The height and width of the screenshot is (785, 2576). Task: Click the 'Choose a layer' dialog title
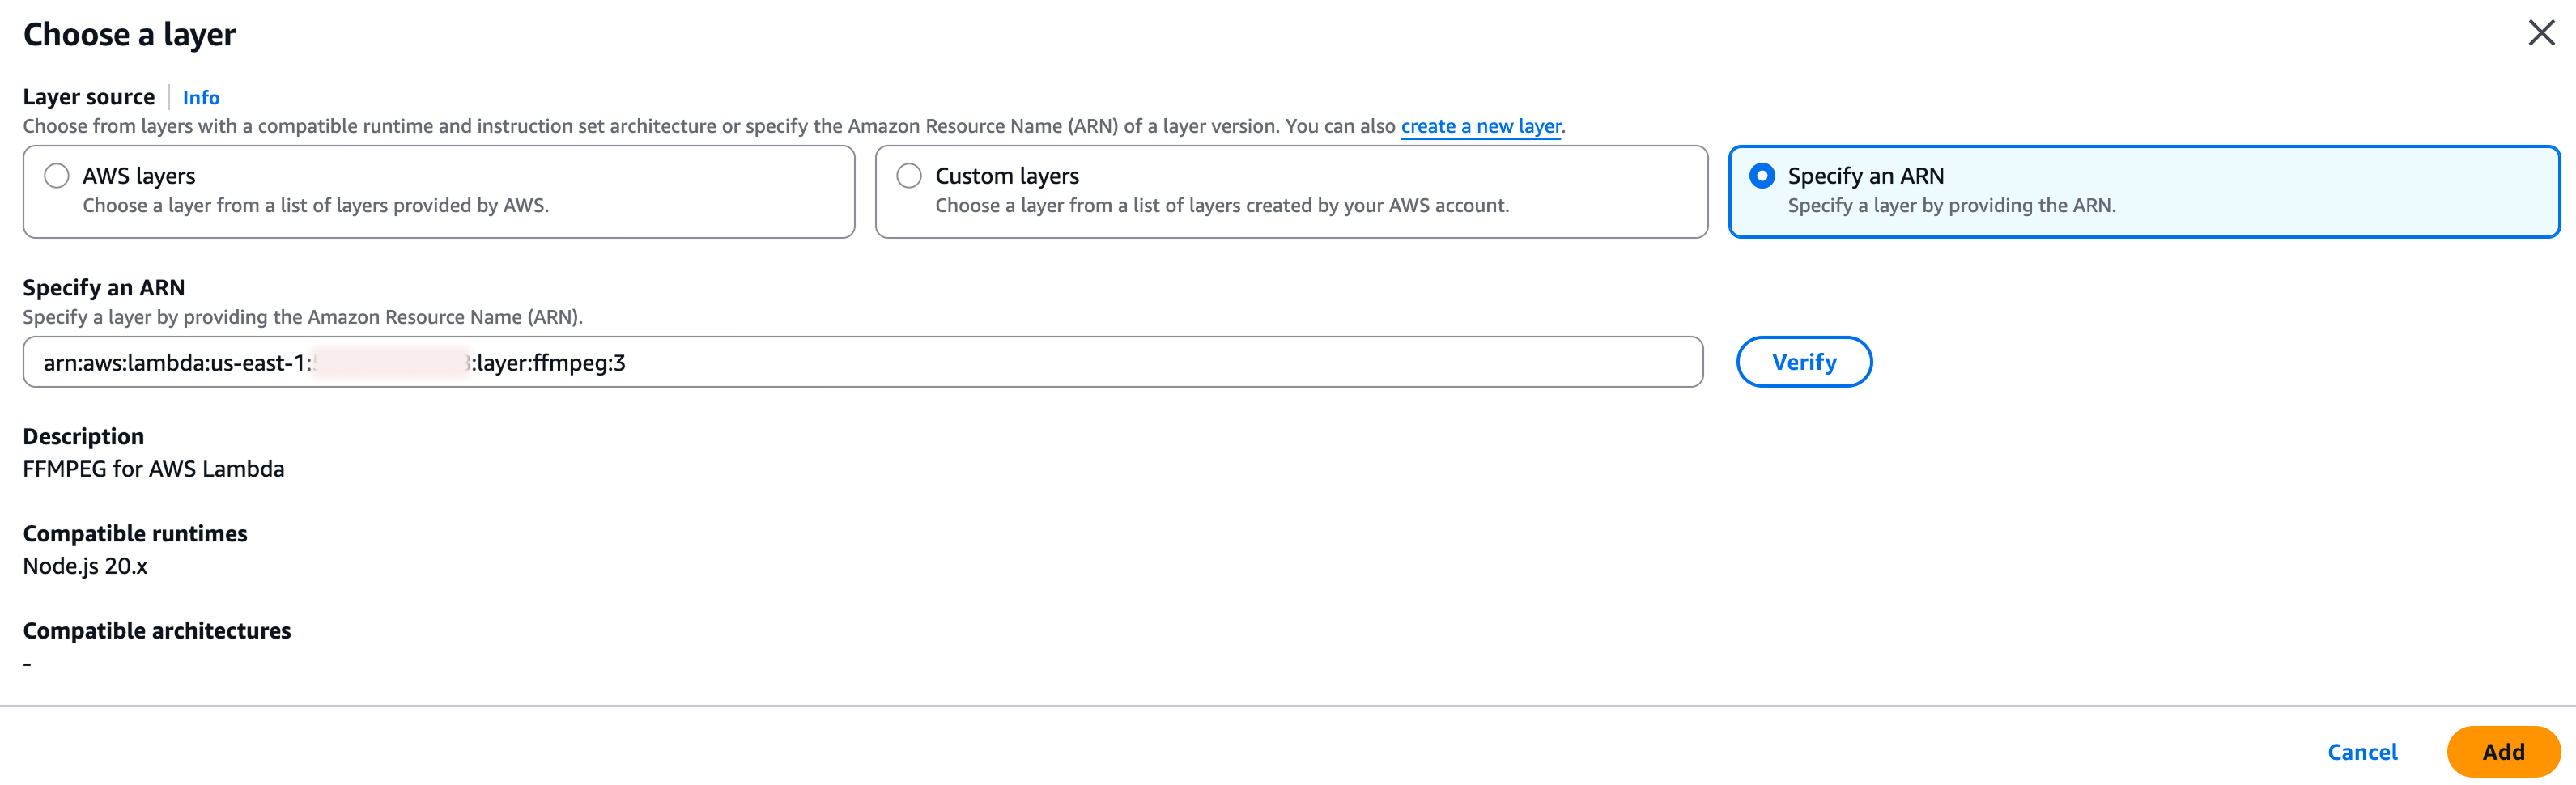[x=129, y=35]
